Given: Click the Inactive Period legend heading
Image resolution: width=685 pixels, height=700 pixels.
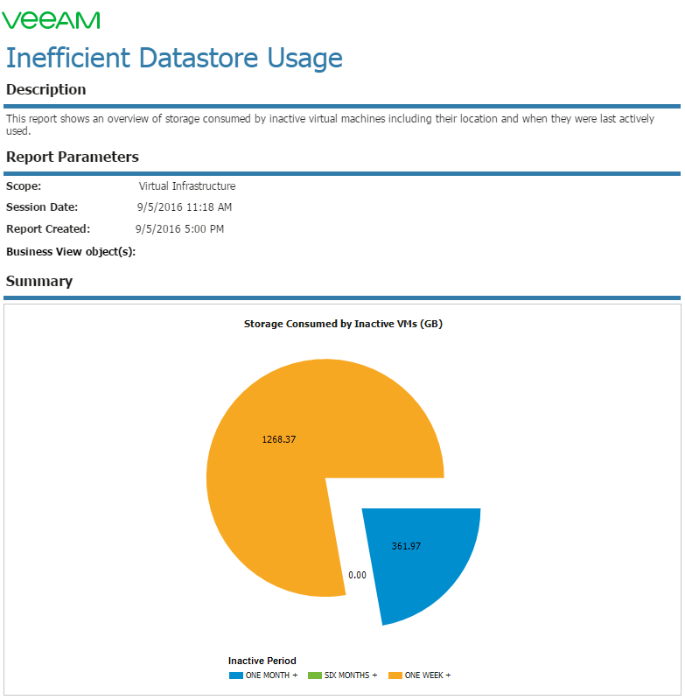Looking at the screenshot, I should (x=262, y=661).
